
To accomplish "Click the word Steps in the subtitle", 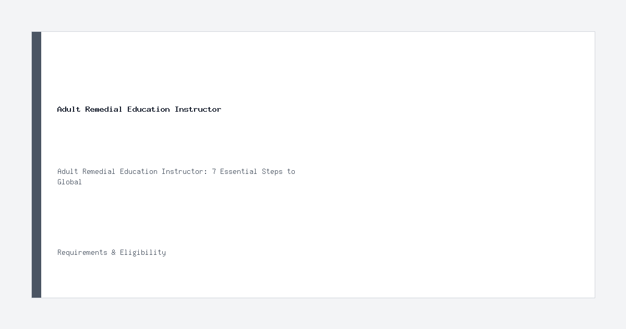I will pyautogui.click(x=272, y=171).
